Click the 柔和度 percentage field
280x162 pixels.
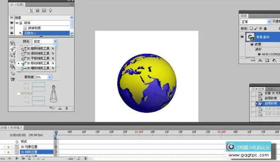click(41, 77)
